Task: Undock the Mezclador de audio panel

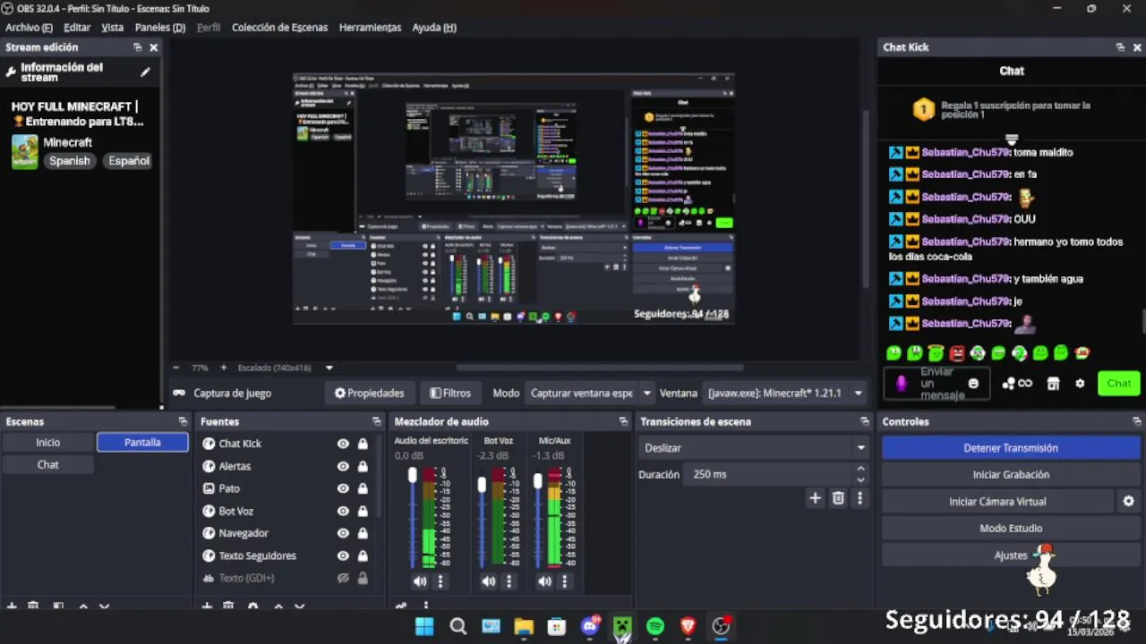Action: [x=623, y=421]
